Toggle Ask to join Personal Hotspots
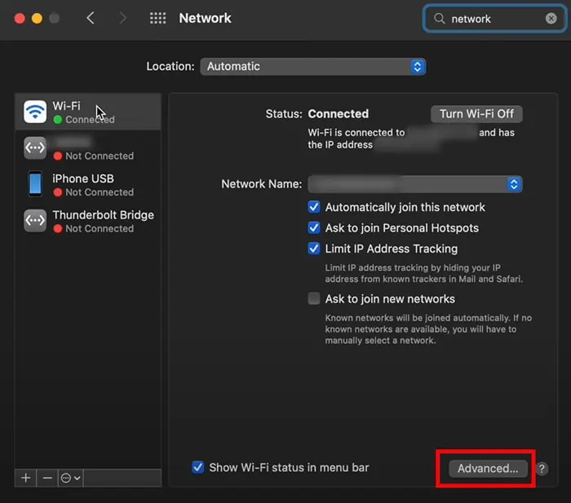 pyautogui.click(x=314, y=228)
